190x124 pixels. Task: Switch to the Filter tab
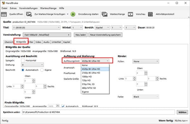31,42
